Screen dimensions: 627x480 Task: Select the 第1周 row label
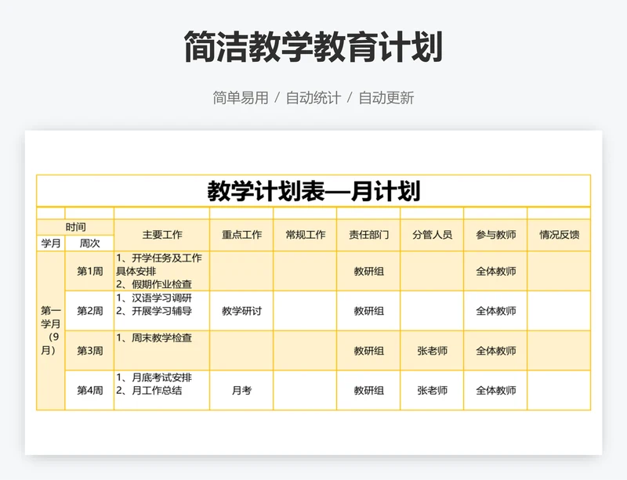click(89, 271)
